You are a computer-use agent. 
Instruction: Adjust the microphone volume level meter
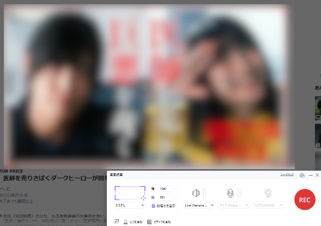239,193
